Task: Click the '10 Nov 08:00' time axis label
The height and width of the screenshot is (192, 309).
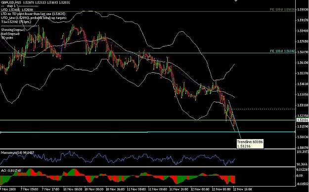Action: [94, 189]
